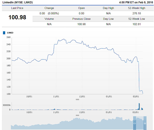Click the right range selector handle
This screenshot has width=154, height=130.
coord(145,123)
